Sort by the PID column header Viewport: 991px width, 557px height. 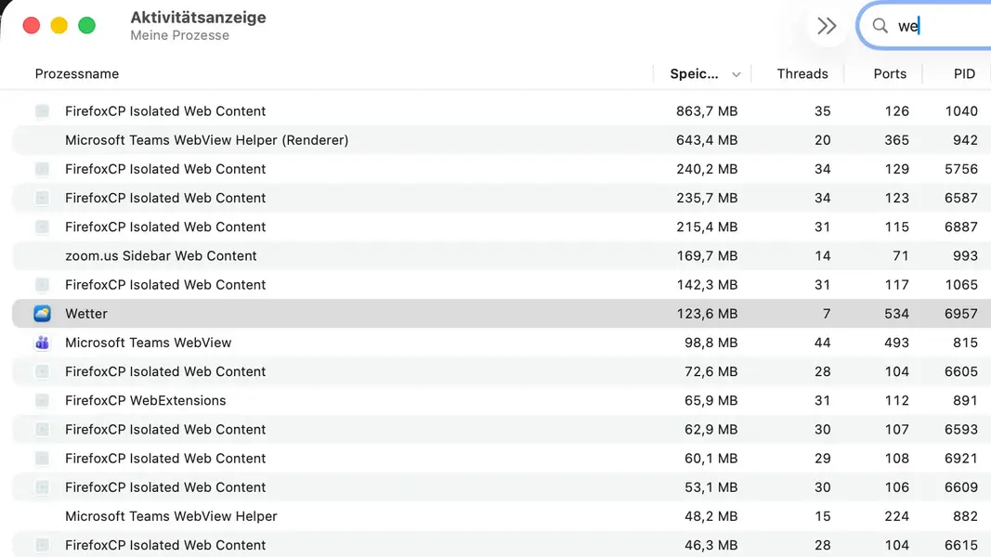(x=964, y=74)
